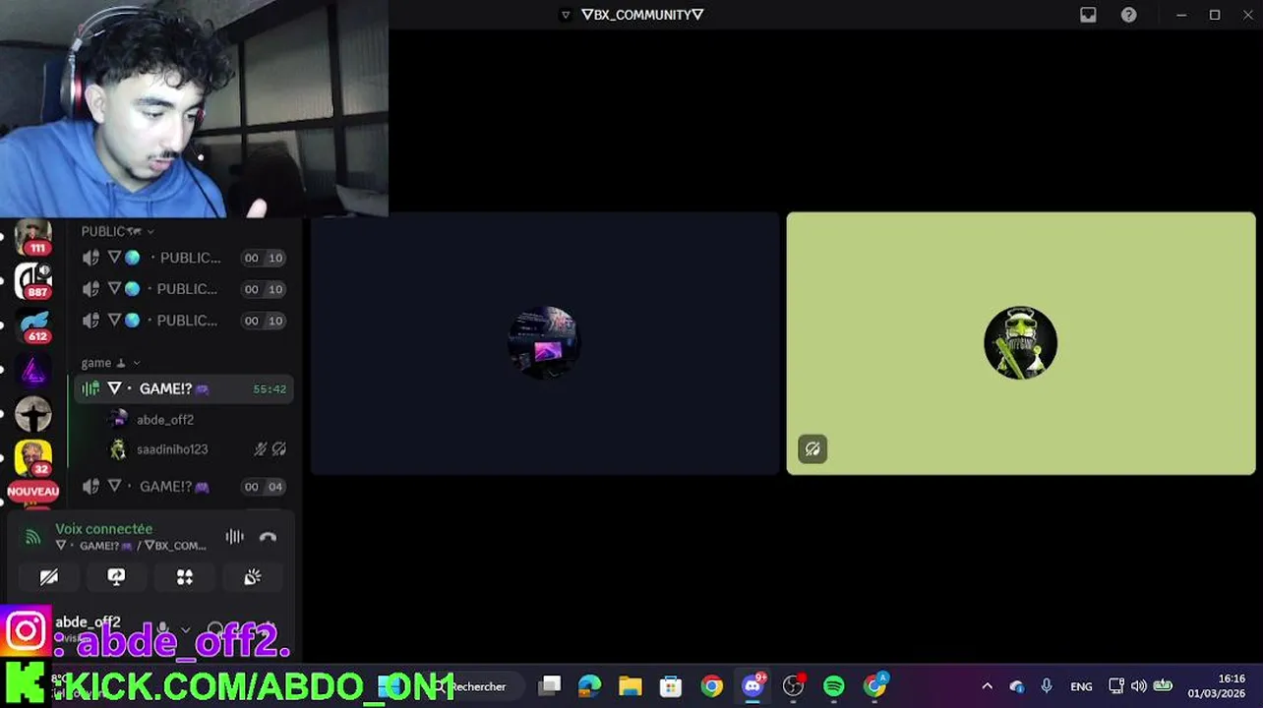Viewport: 1263px width, 708px height.
Task: Open File Explorer from taskbar
Action: (x=631, y=686)
